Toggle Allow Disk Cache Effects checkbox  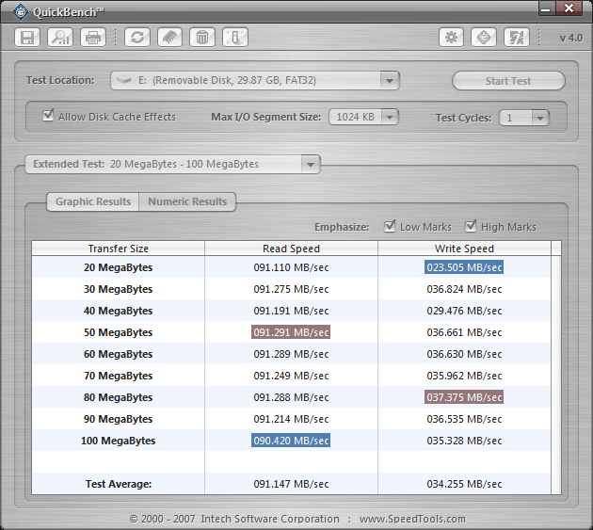[x=49, y=117]
